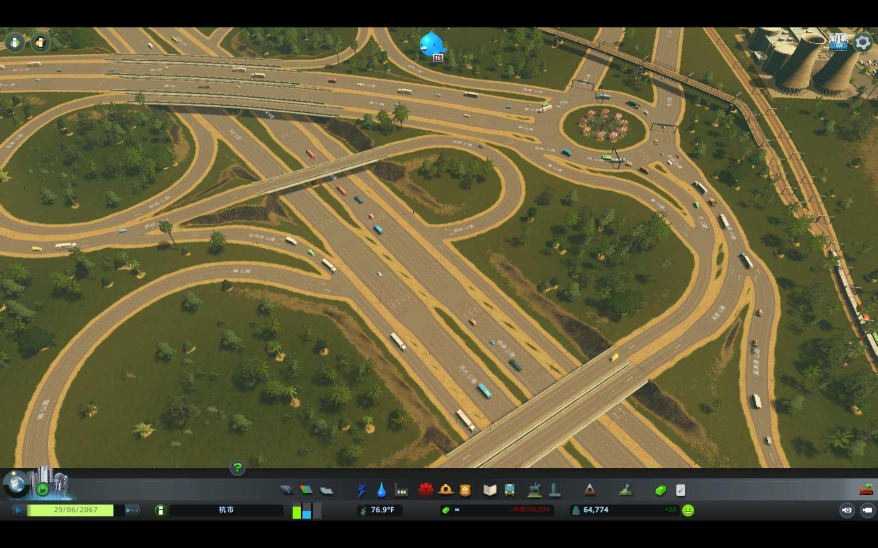Open the Zoning tool
878x548 pixels.
[x=306, y=490]
